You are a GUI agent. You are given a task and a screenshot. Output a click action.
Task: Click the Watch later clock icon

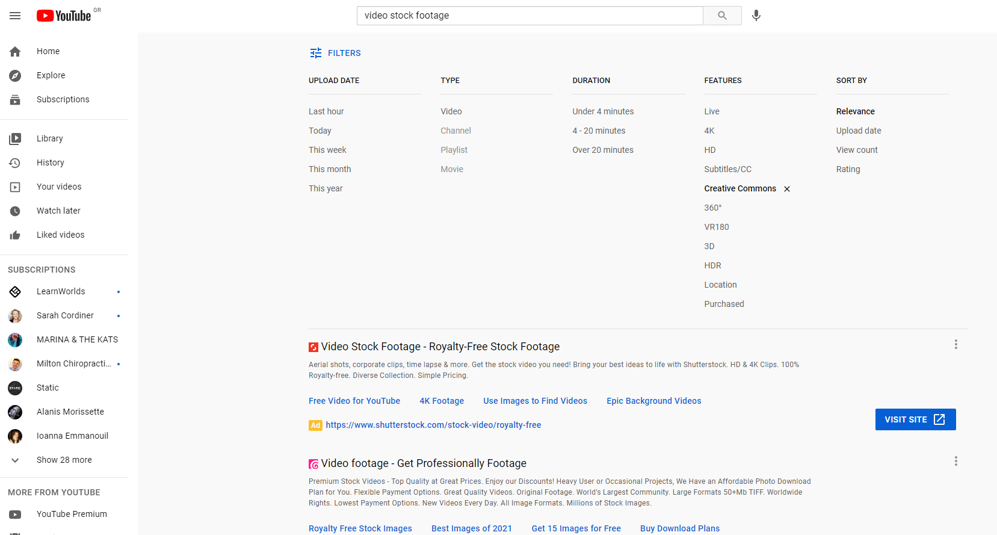(x=15, y=211)
